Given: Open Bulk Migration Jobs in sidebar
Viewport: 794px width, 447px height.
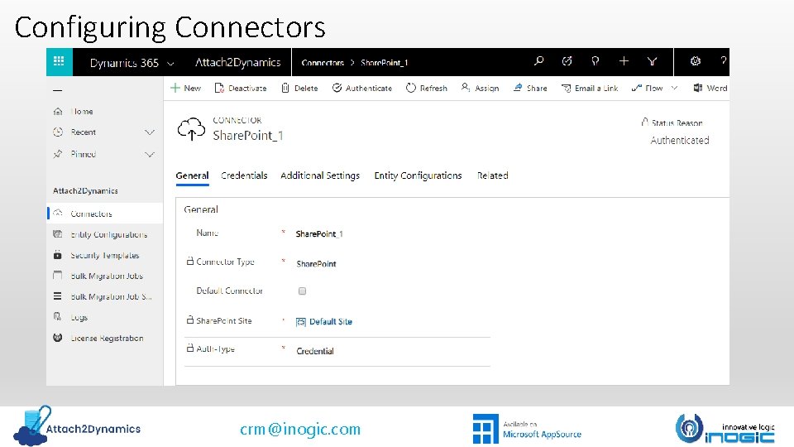Looking at the screenshot, I should tap(105, 276).
